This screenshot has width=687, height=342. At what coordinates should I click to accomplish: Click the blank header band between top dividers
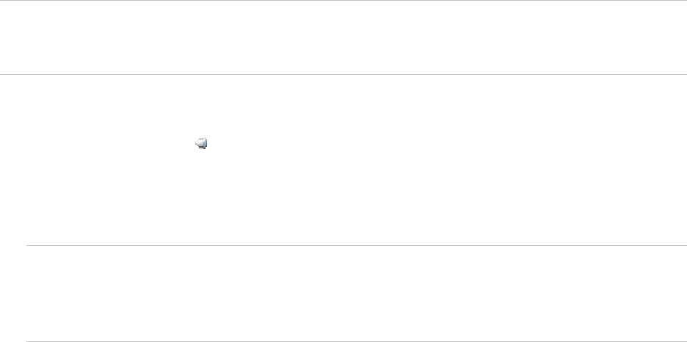343,37
